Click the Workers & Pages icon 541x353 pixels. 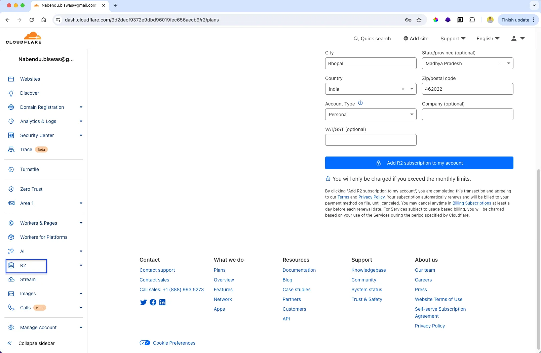point(11,223)
